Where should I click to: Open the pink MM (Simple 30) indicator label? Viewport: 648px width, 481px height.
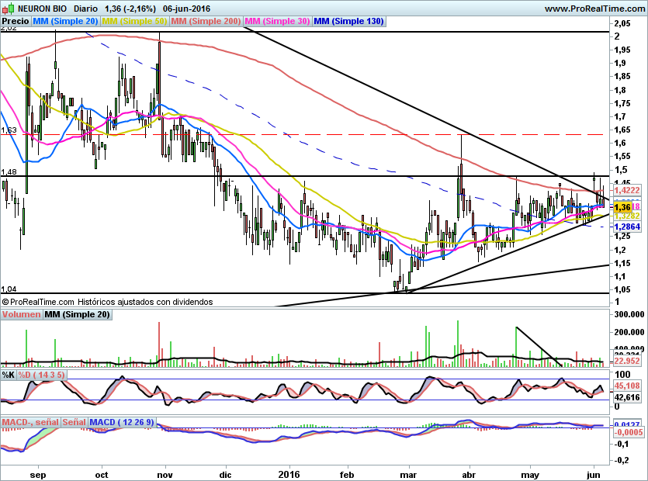(276, 22)
